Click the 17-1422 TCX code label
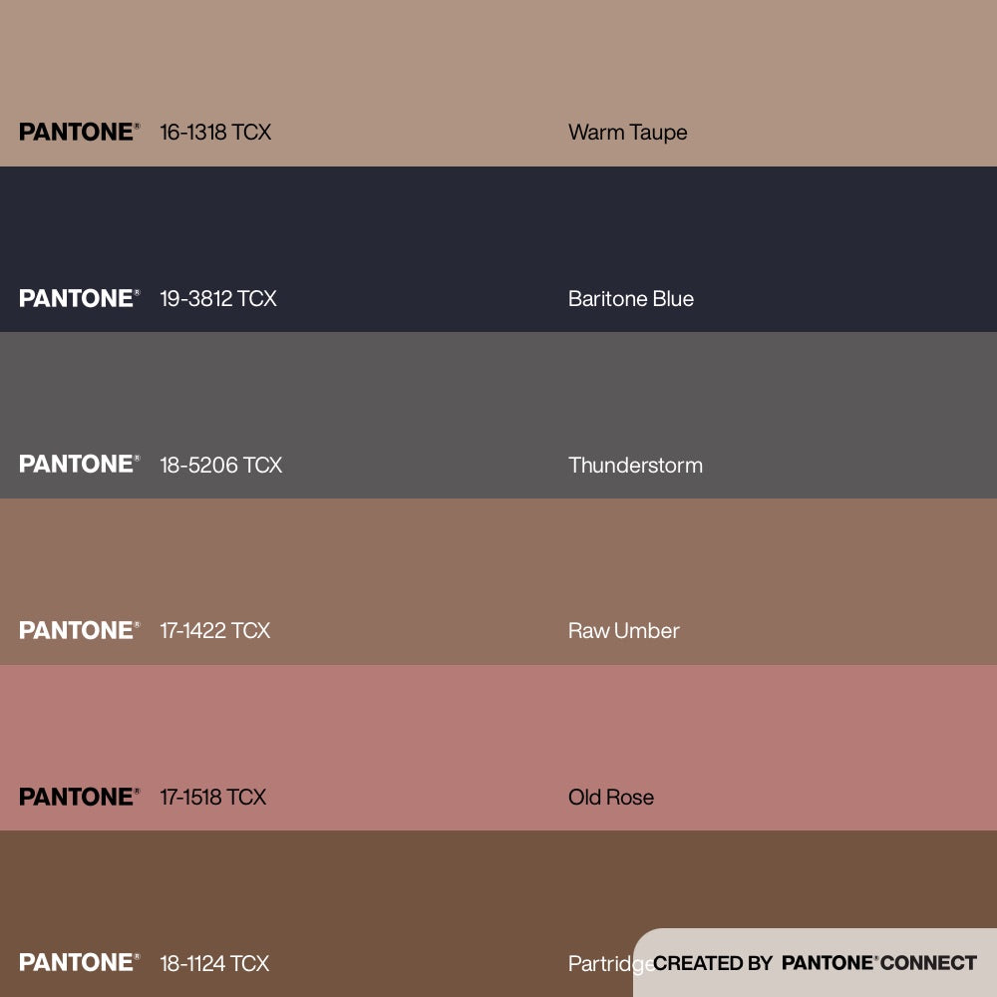 coord(214,630)
